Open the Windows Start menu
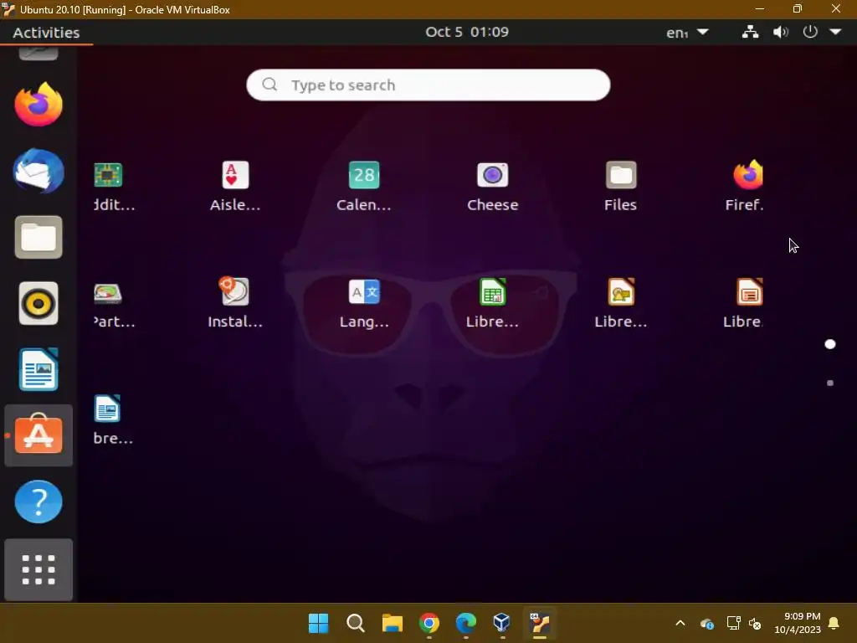The width and height of the screenshot is (857, 643). [x=318, y=623]
